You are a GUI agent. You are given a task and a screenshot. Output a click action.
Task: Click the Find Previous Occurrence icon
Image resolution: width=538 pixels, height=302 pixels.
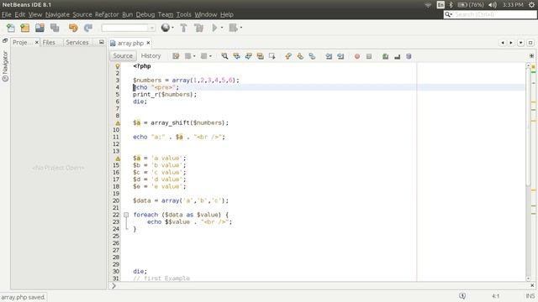tap(237, 56)
